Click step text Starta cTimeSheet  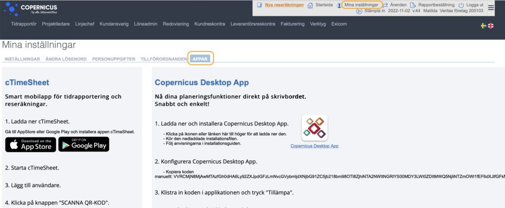(x=32, y=168)
